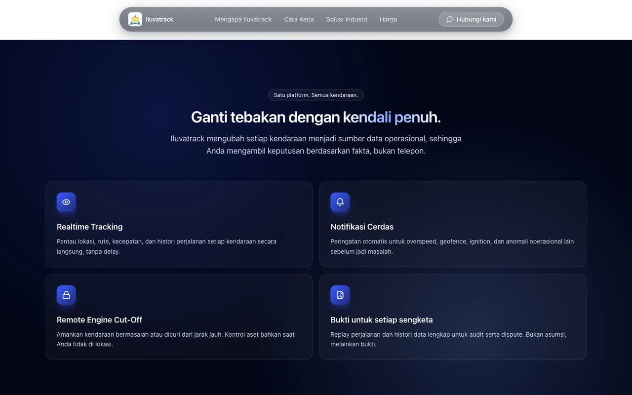
Task: Click the description starting 'Pantau lokasi, rute, kecepatan'
Action: point(166,246)
